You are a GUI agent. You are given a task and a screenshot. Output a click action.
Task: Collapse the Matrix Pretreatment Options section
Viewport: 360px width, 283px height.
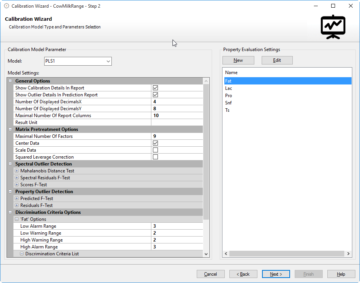[x=10, y=129]
